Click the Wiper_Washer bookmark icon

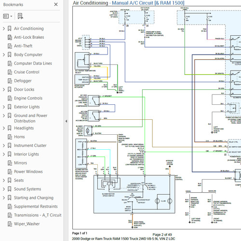[x=10, y=224]
